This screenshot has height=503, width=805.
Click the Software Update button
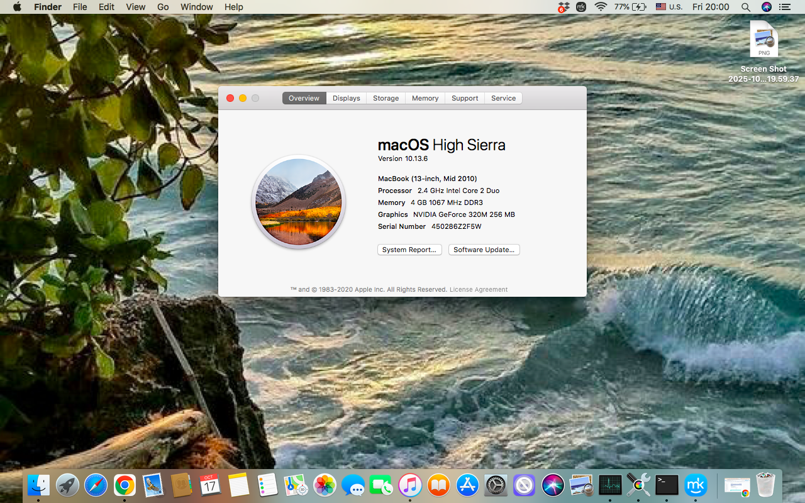tap(484, 250)
